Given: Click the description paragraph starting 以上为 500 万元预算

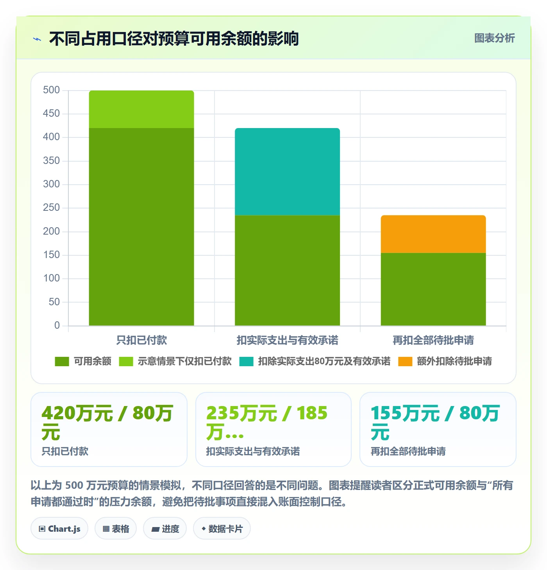Looking at the screenshot, I should 272,493.
